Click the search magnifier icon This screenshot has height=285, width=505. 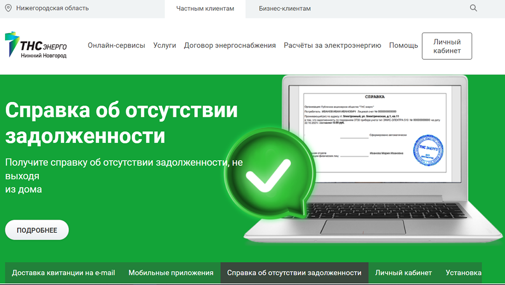tap(473, 8)
